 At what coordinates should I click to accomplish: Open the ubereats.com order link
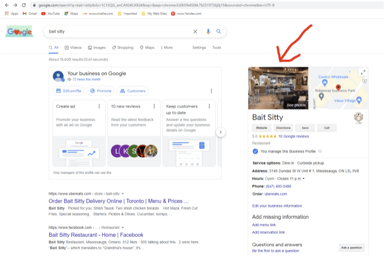click(x=276, y=194)
